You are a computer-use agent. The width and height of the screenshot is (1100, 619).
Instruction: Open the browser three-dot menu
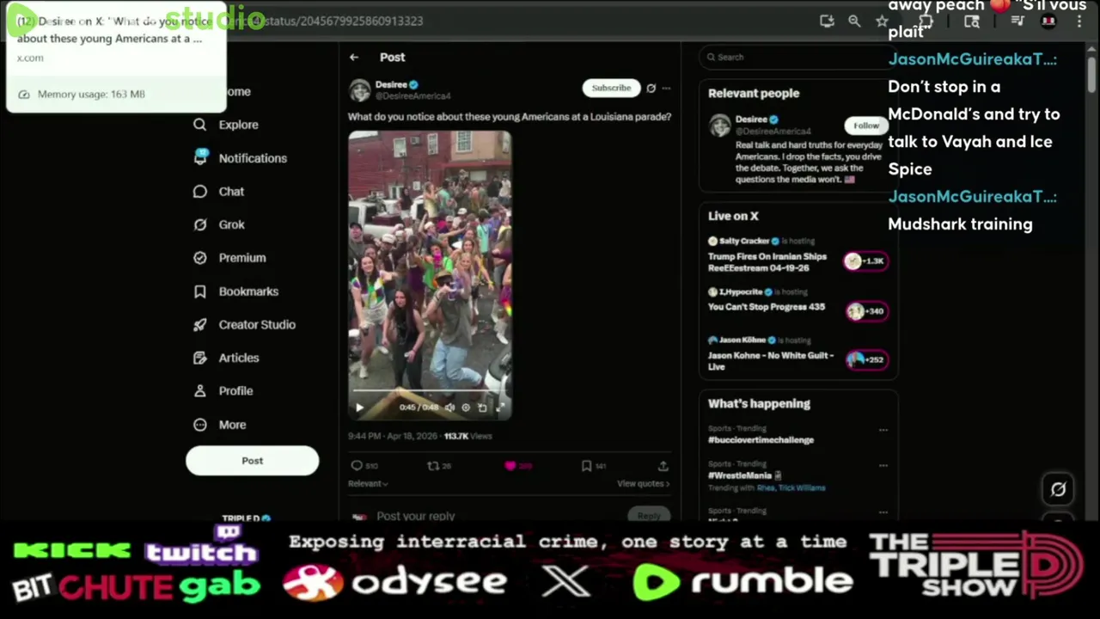pyautogui.click(x=1079, y=21)
